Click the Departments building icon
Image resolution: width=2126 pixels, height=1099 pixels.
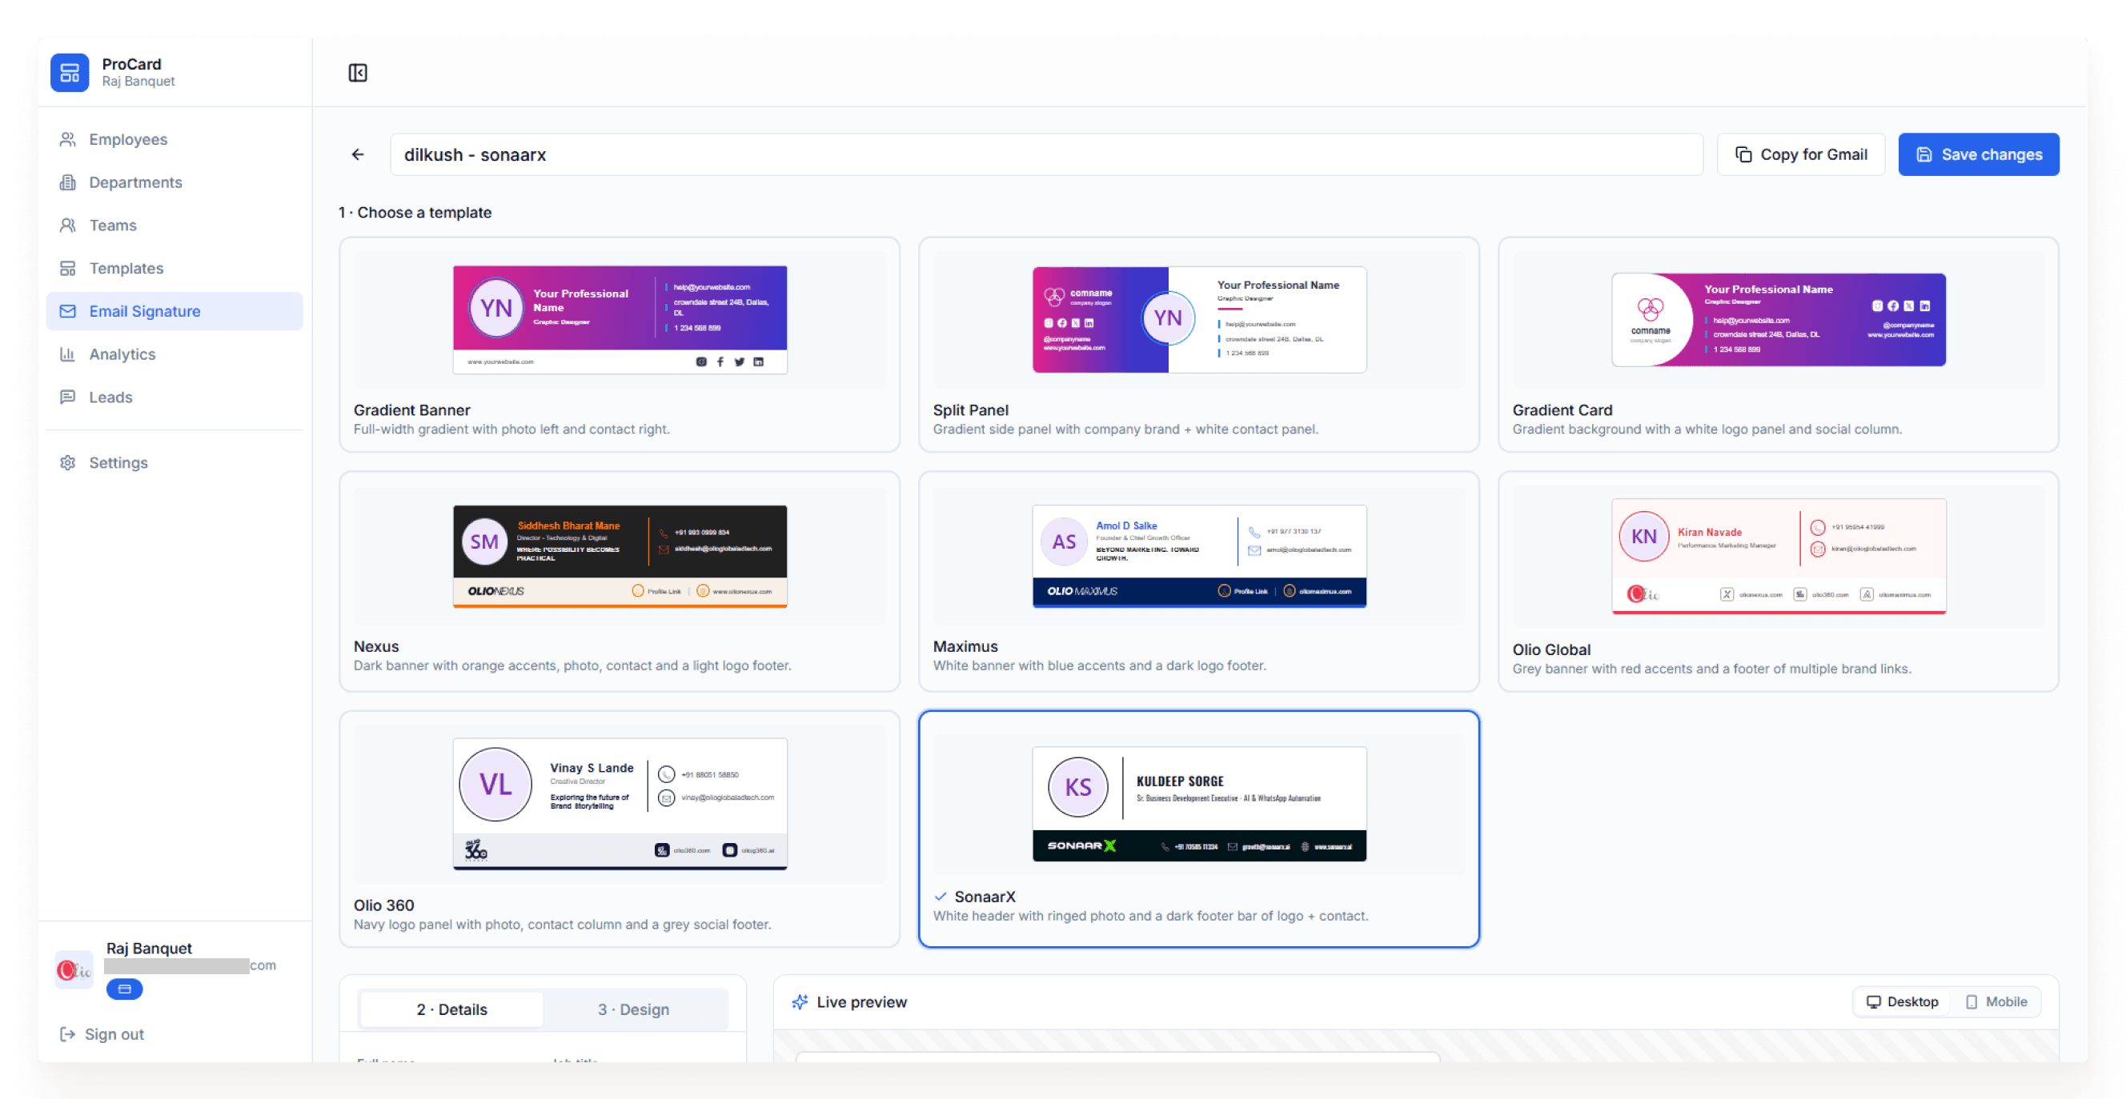pyautogui.click(x=68, y=182)
